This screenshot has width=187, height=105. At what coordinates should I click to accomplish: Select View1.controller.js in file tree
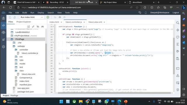(x=30, y=53)
